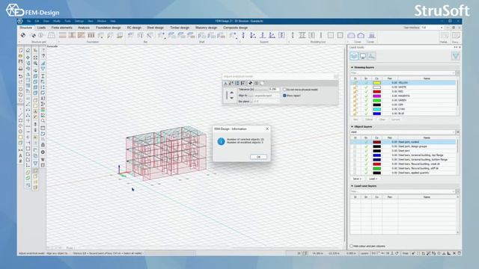This screenshot has height=269, width=479.
Task: Switch to the Finite elements tab
Action: (x=61, y=28)
